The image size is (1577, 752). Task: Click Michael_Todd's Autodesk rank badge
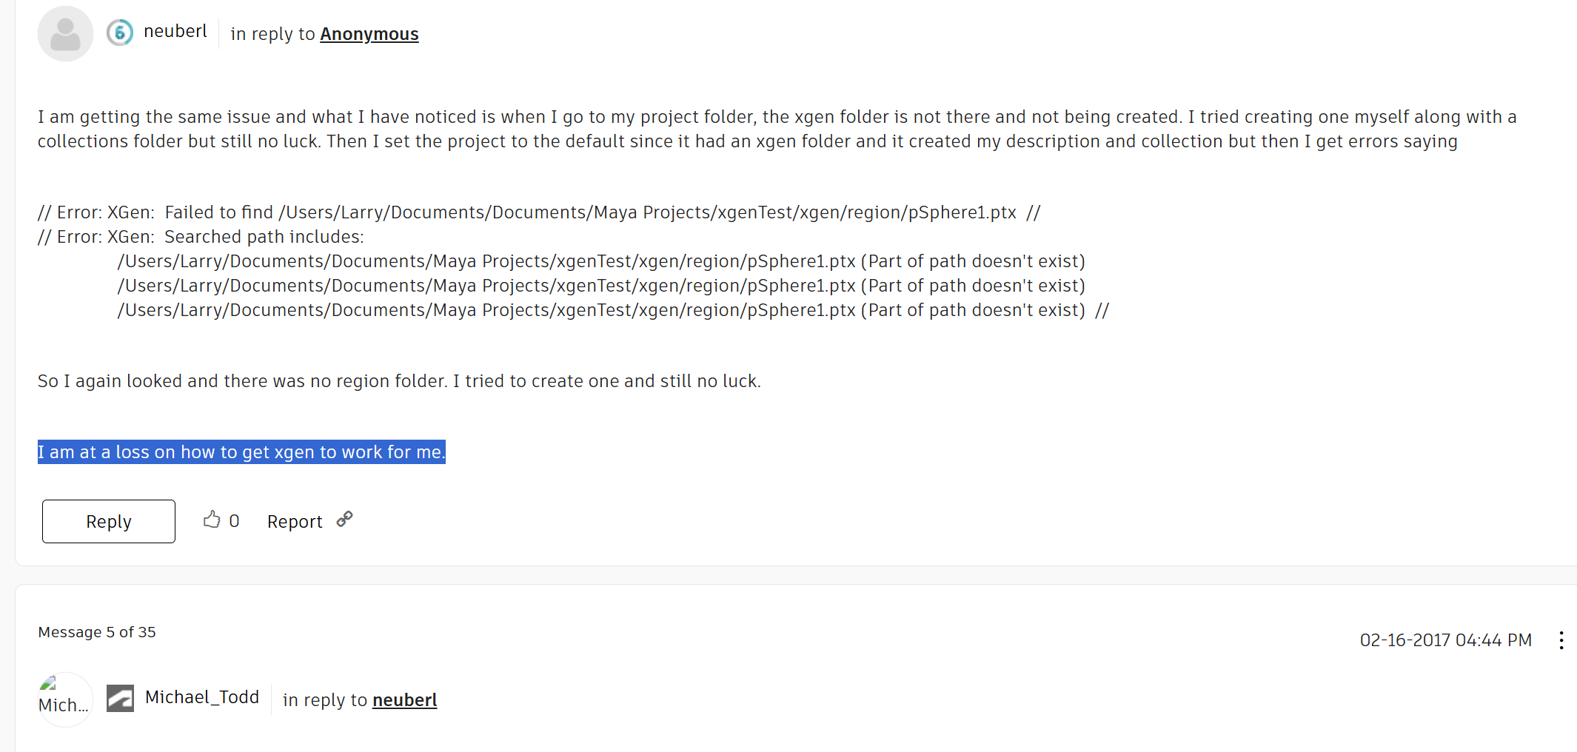click(120, 698)
